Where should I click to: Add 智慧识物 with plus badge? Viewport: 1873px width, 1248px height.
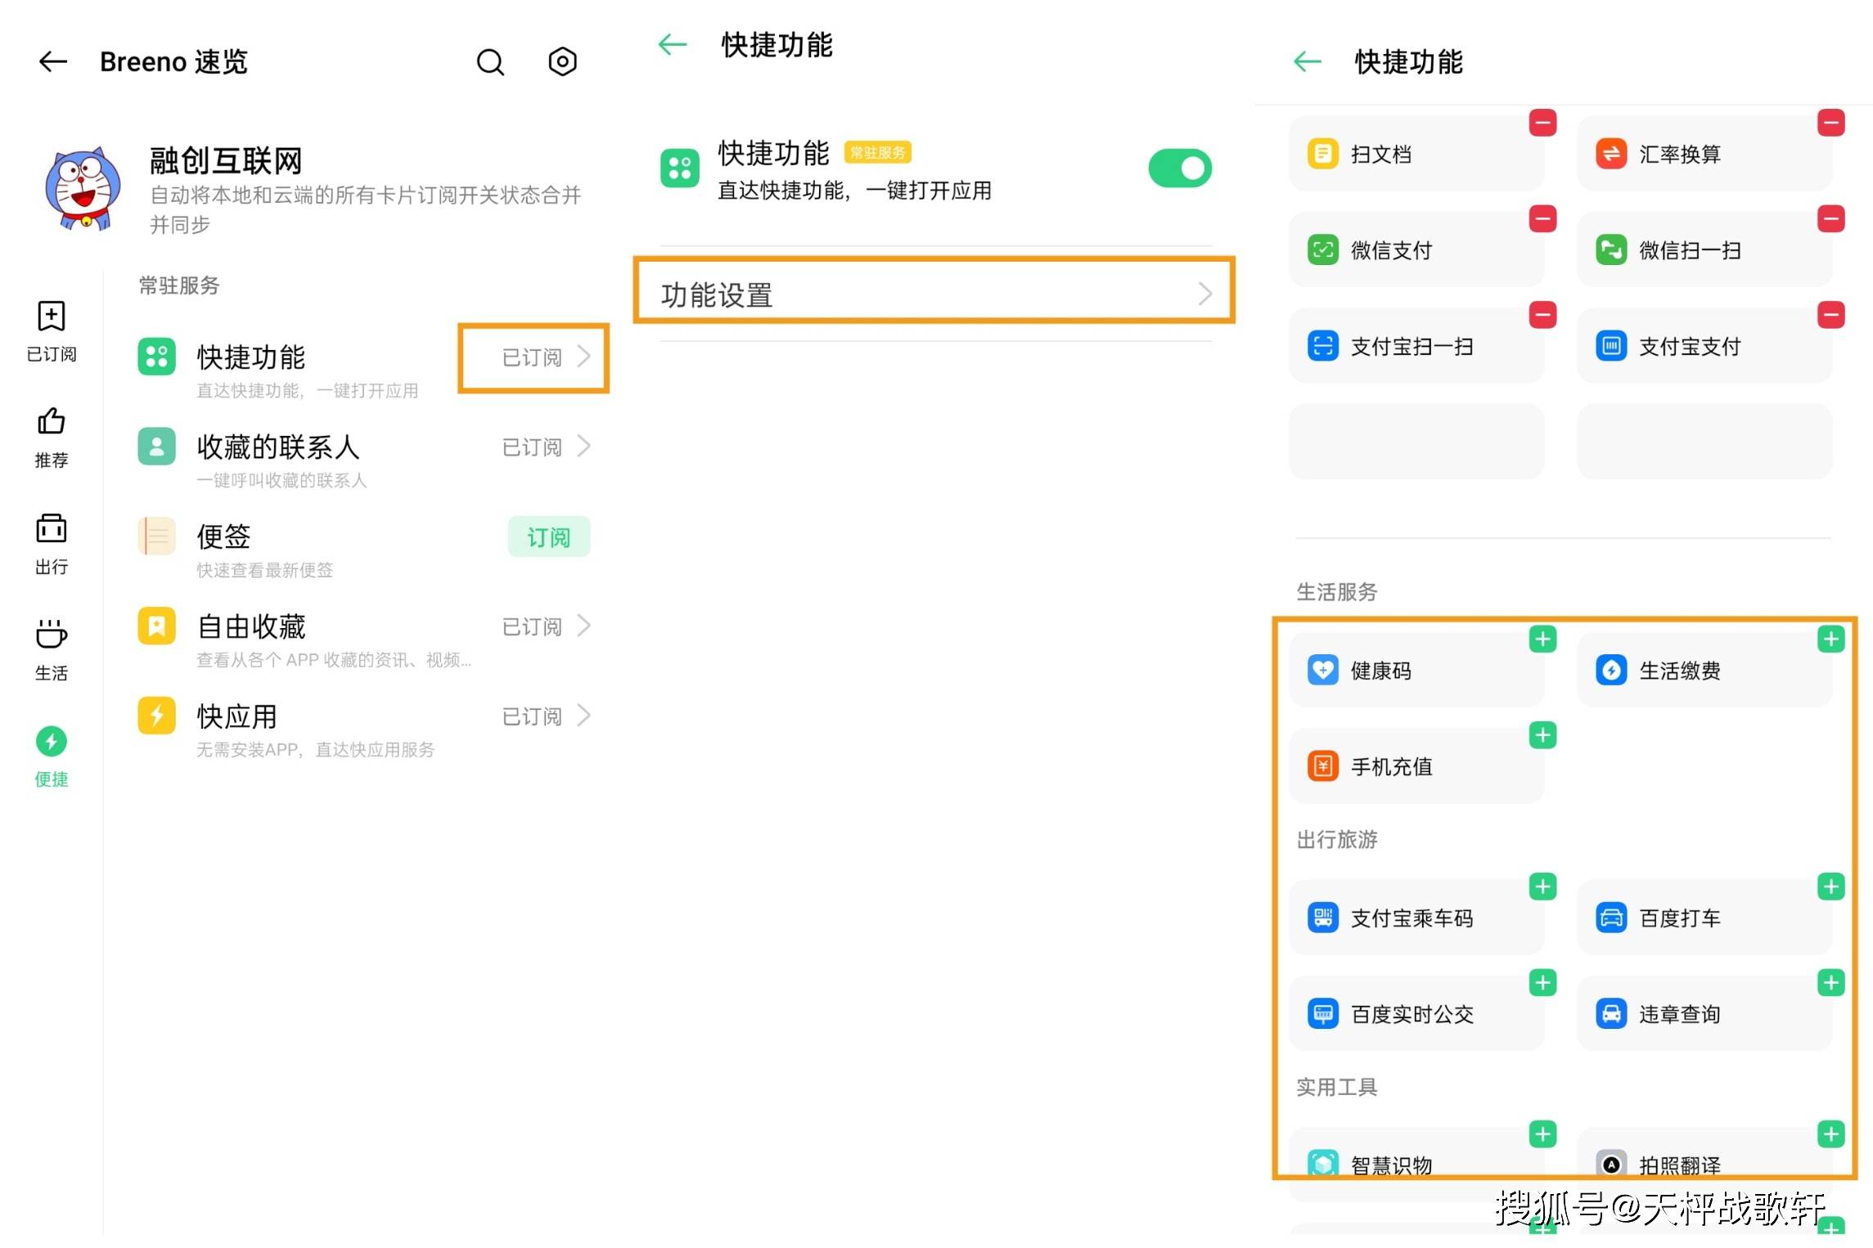coord(1542,1135)
